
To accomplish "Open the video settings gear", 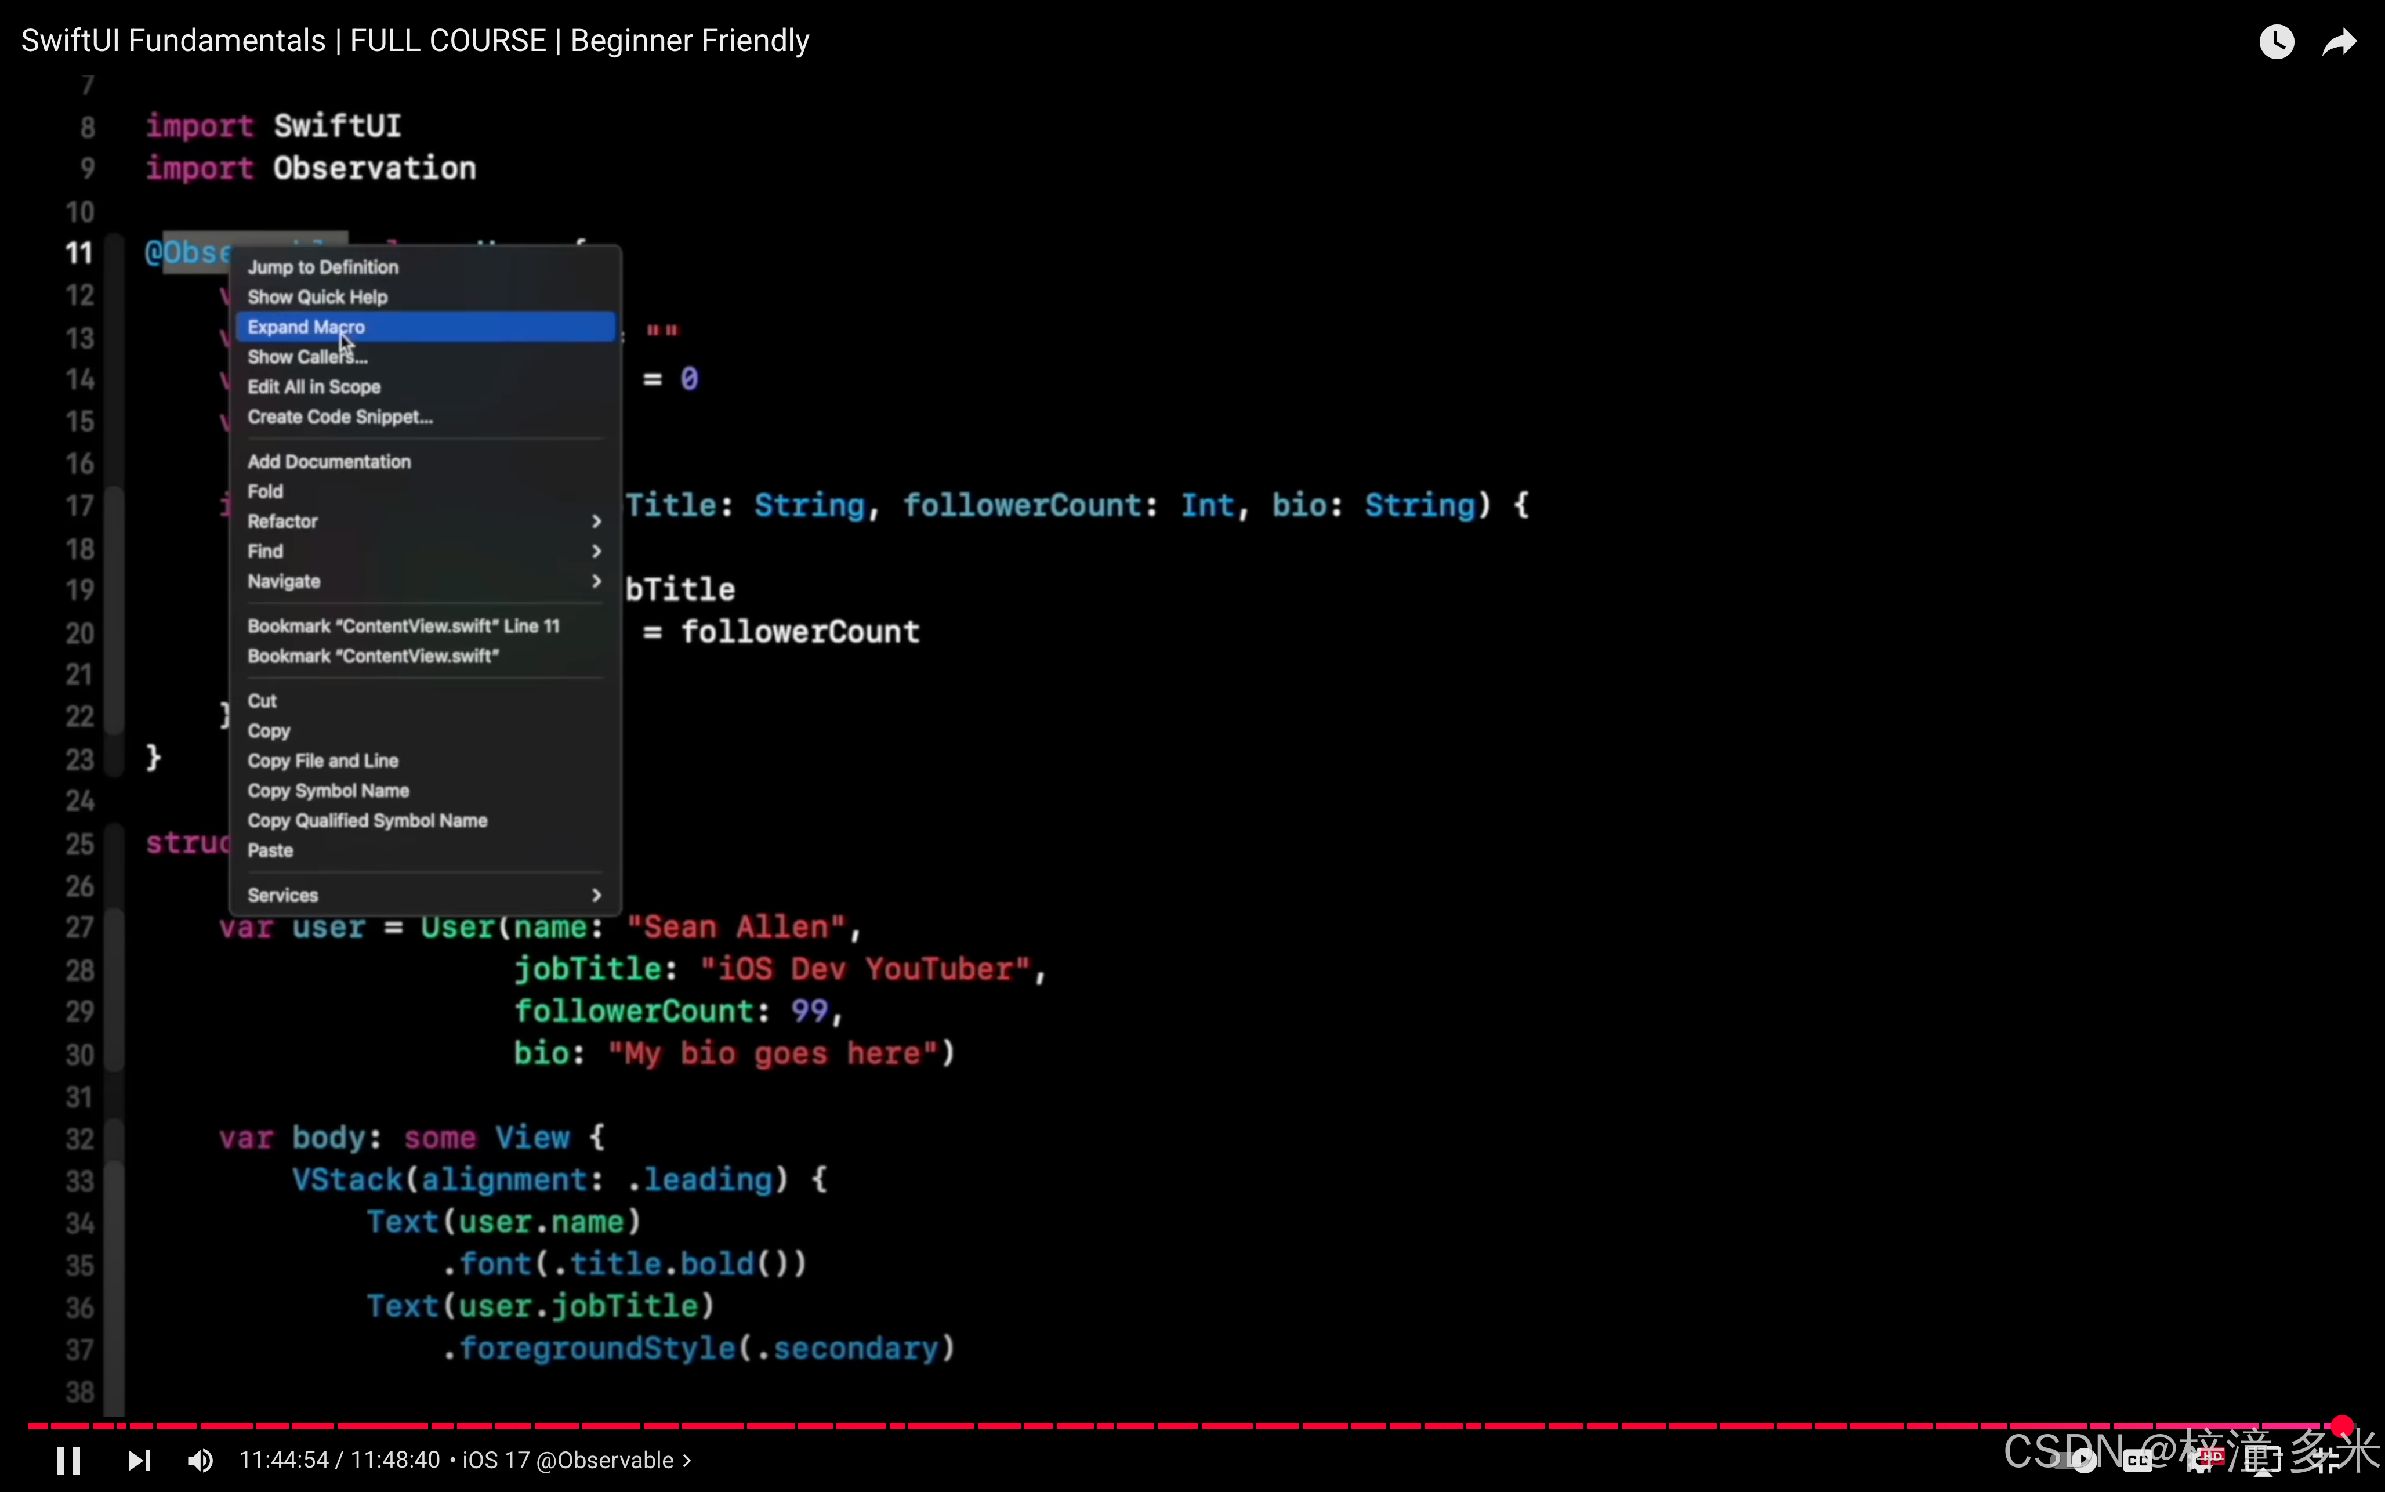I will [2202, 1460].
